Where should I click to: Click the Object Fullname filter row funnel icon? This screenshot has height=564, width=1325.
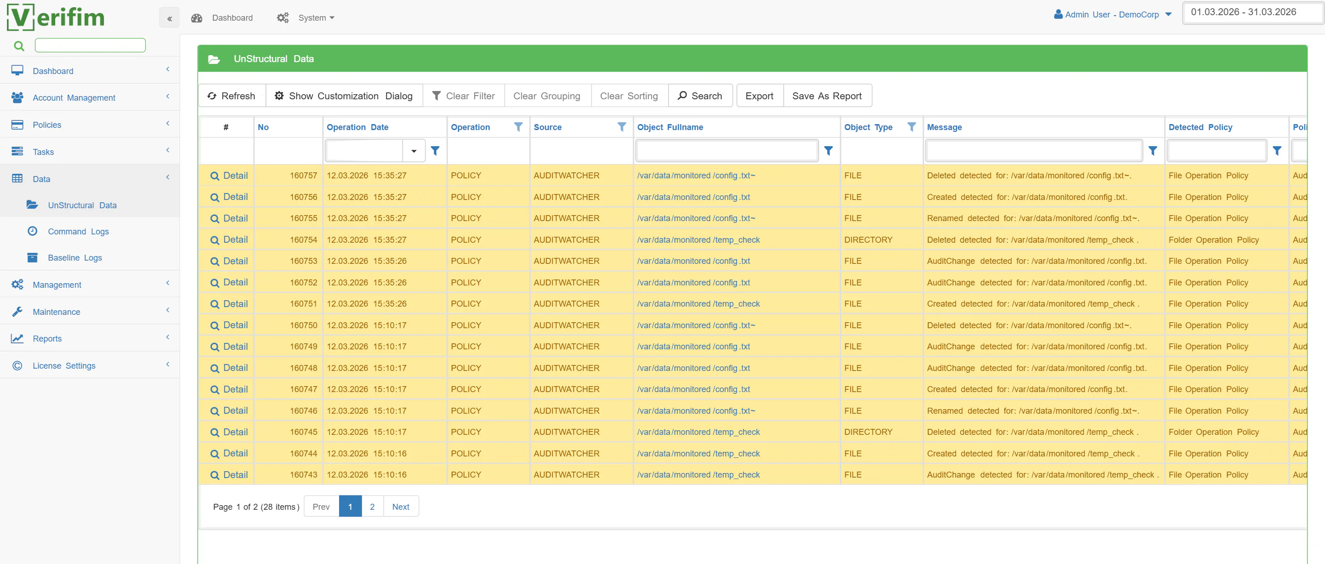tap(828, 151)
